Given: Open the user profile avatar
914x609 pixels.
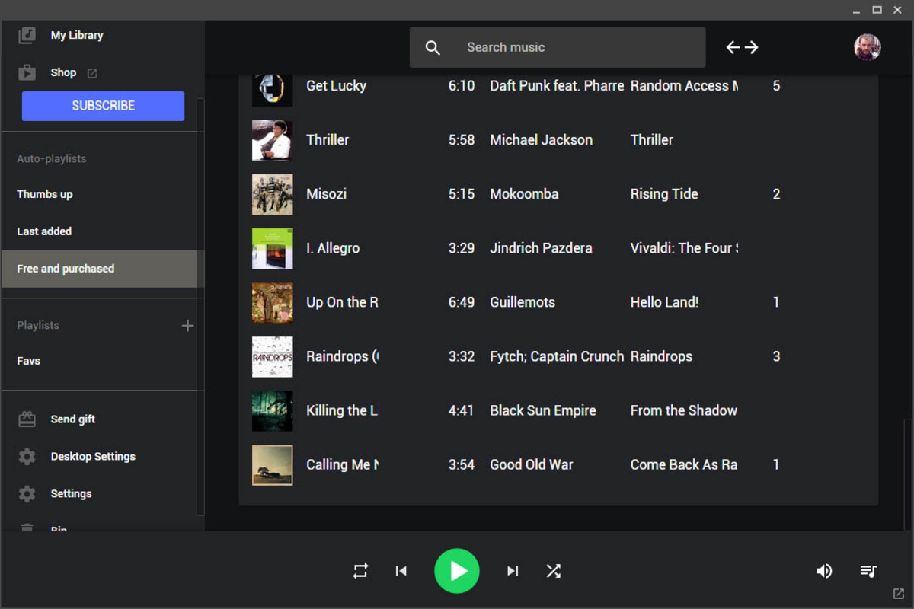Looking at the screenshot, I should (867, 47).
